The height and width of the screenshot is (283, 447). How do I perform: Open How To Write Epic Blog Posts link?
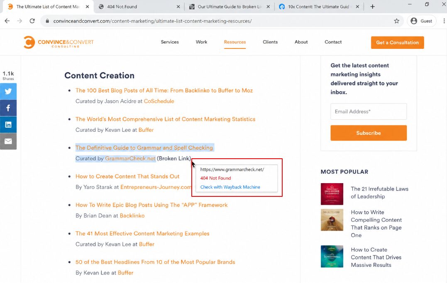coord(151,205)
